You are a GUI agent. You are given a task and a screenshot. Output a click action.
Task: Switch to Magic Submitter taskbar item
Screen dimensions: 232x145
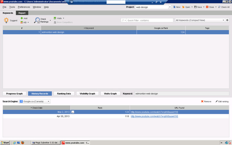pos(46,143)
